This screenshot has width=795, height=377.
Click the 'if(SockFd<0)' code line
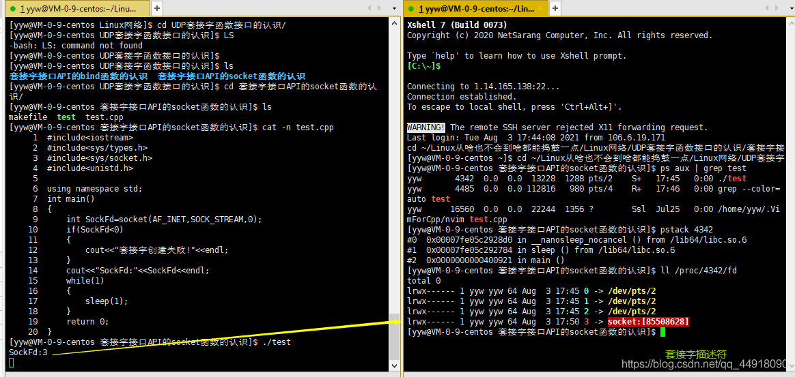(95, 230)
